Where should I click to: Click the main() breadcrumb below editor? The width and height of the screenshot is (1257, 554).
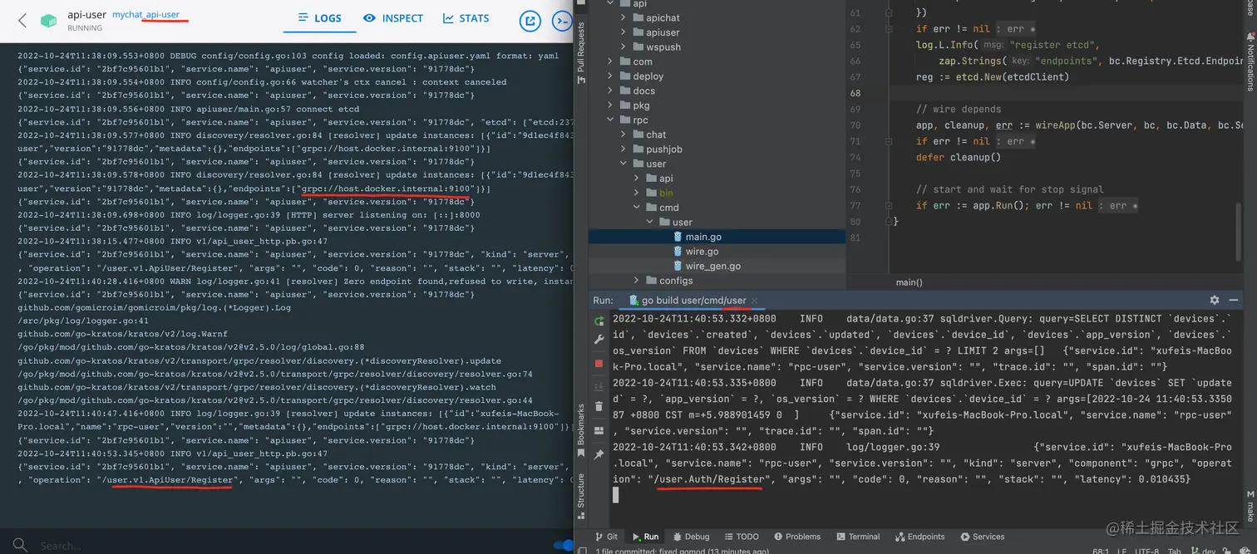(x=909, y=282)
